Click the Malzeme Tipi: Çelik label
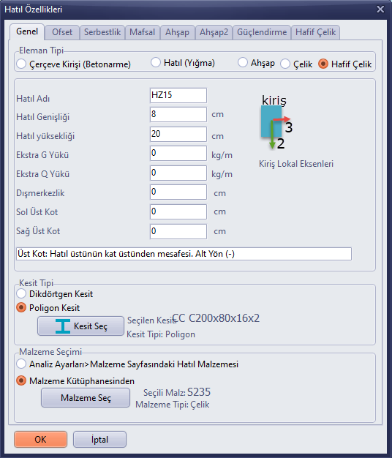The width and height of the screenshot is (392, 458). click(173, 405)
